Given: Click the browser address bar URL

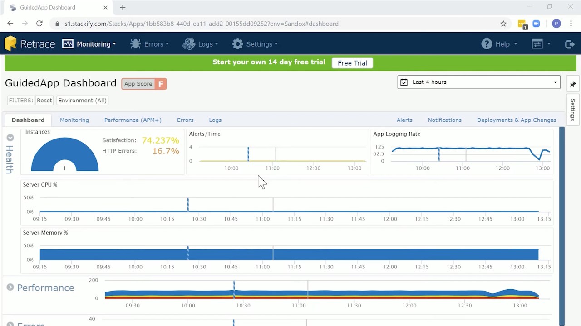Looking at the screenshot, I should [202, 24].
